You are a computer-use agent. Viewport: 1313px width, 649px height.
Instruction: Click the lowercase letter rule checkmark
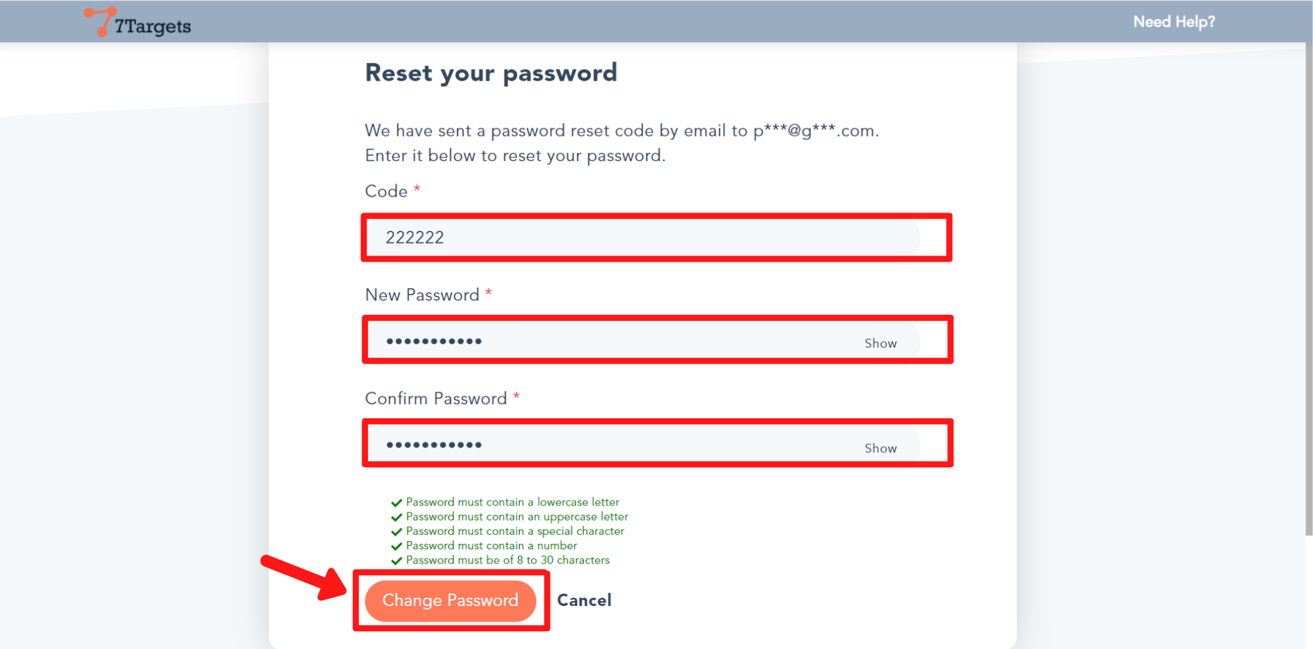pos(396,503)
